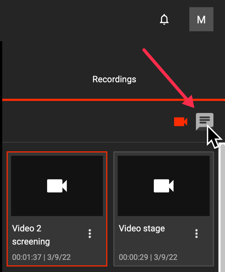
Task: Open the comments speech-bubble icon
Action: click(x=205, y=121)
